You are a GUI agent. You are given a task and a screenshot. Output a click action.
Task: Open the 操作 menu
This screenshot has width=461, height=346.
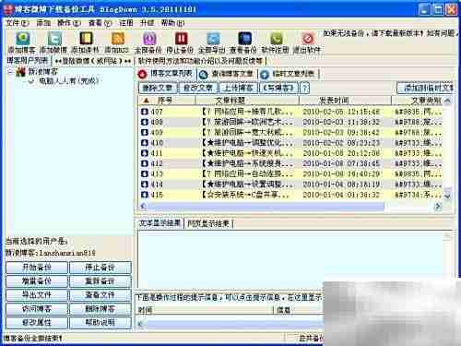(x=69, y=23)
